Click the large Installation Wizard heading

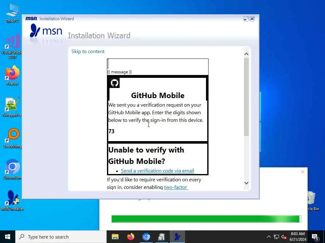pyautogui.click(x=99, y=35)
